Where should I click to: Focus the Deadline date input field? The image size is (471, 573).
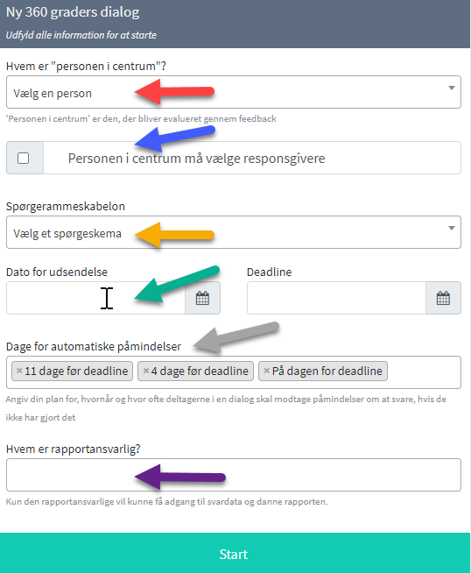337,298
